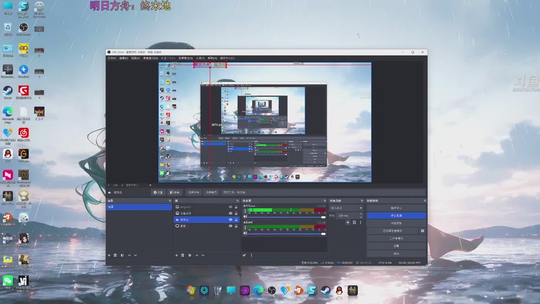Click the Steam icon in the bottom dock
540x304 pixels.
tap(325, 290)
